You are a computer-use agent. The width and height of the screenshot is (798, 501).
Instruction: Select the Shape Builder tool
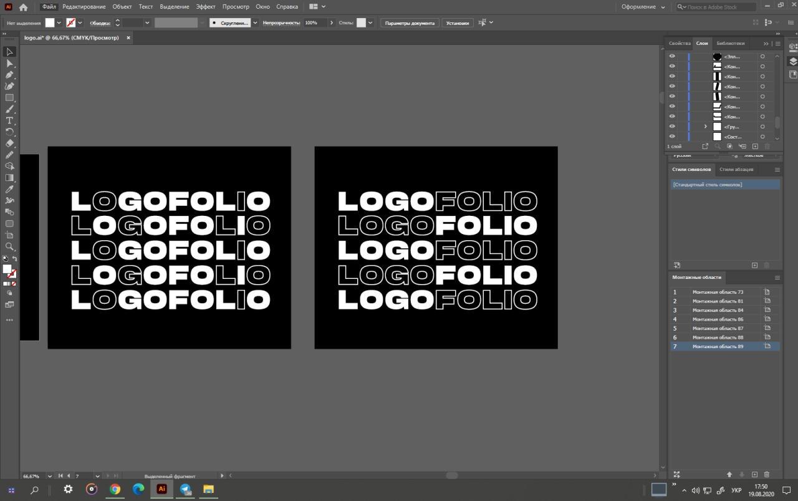coord(9,166)
